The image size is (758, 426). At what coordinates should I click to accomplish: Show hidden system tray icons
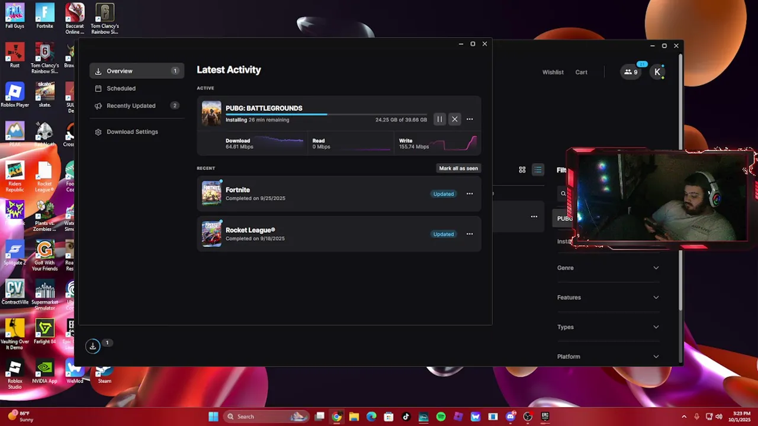pos(684,417)
